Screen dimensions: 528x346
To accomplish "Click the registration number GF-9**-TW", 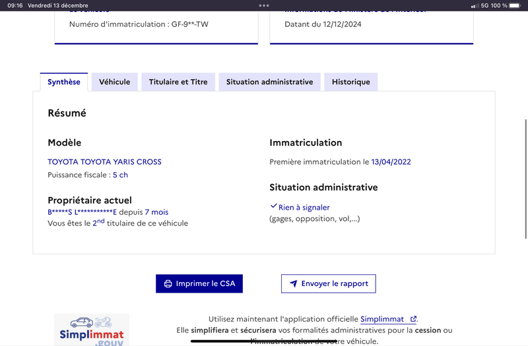I will coord(190,24).
